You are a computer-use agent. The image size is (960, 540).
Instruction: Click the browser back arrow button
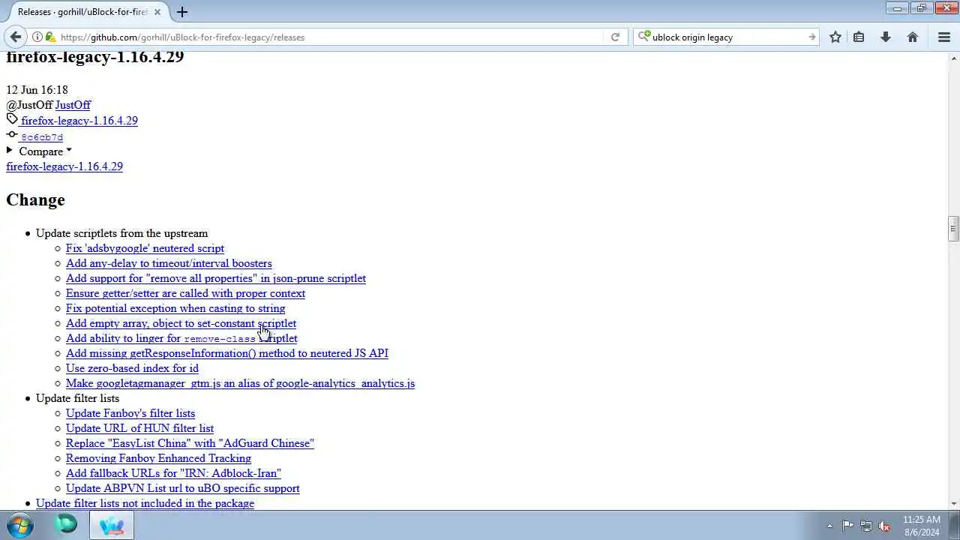click(16, 37)
